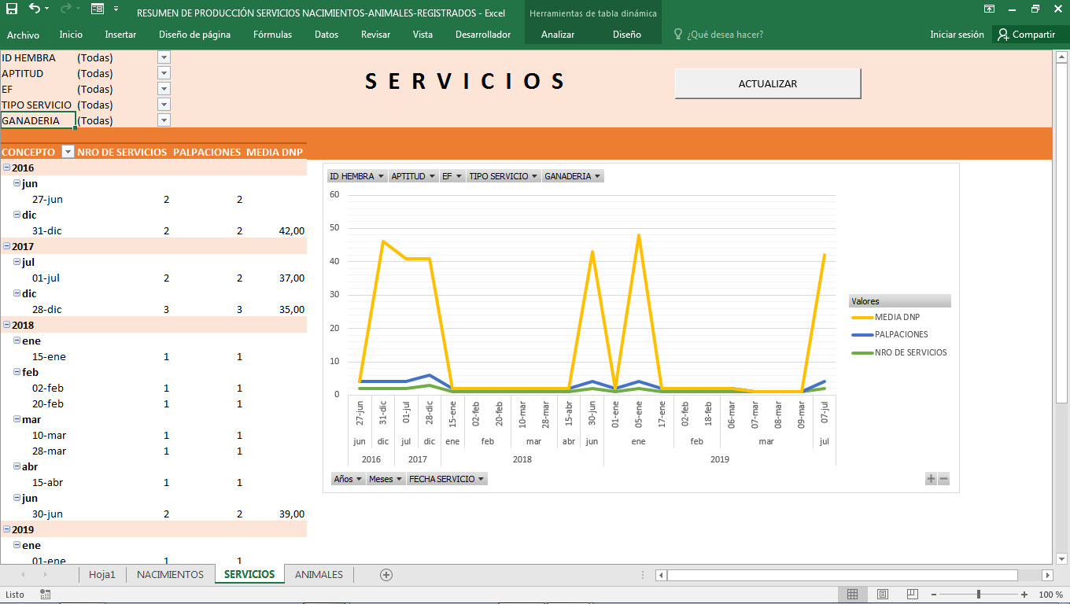Open chart's GANADERIA filter button
The image size is (1070, 604).
(x=573, y=176)
